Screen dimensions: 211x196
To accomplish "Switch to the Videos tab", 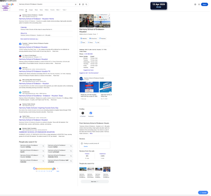I will click(x=46, y=10).
